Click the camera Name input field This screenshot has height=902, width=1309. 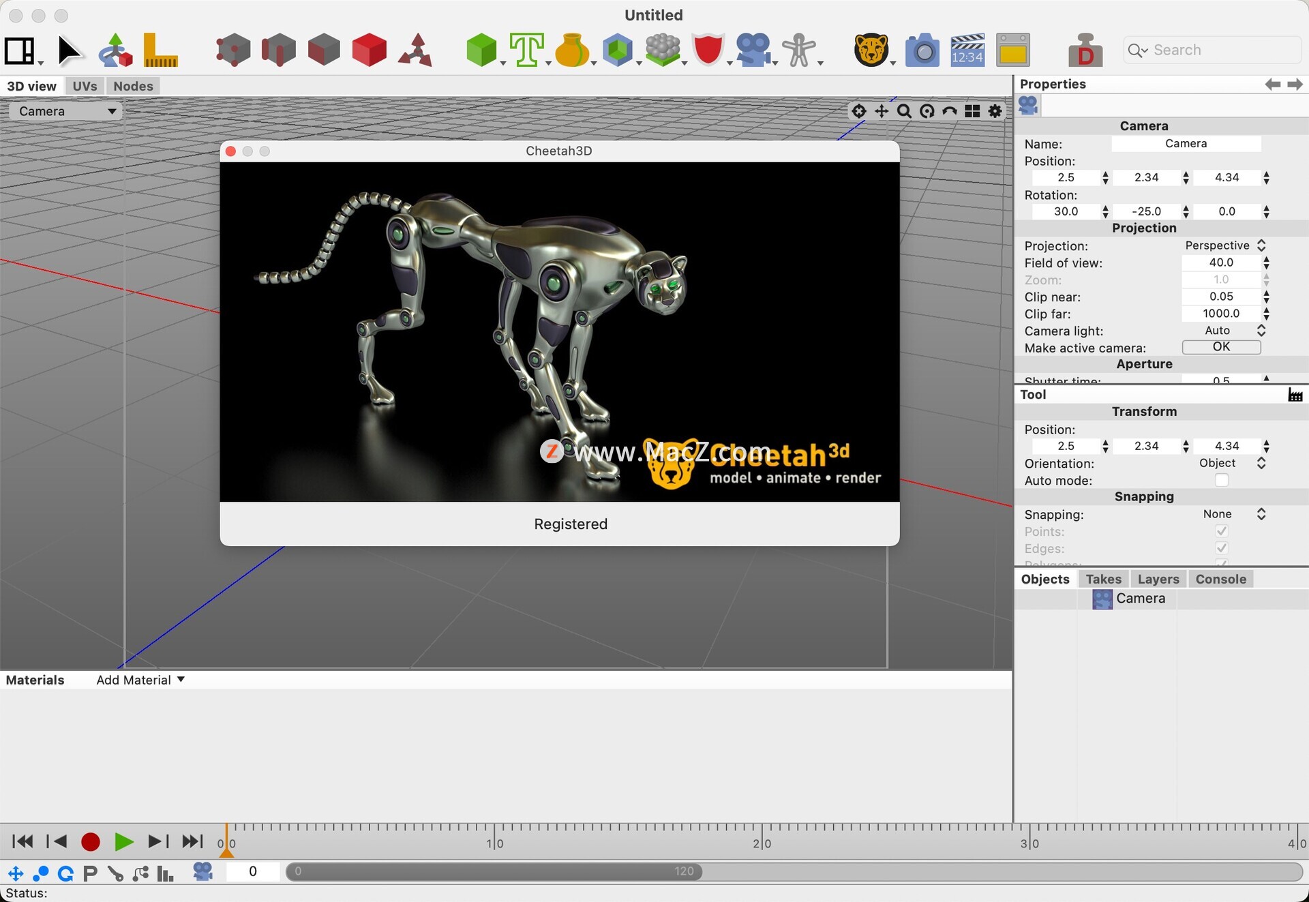[1186, 144]
